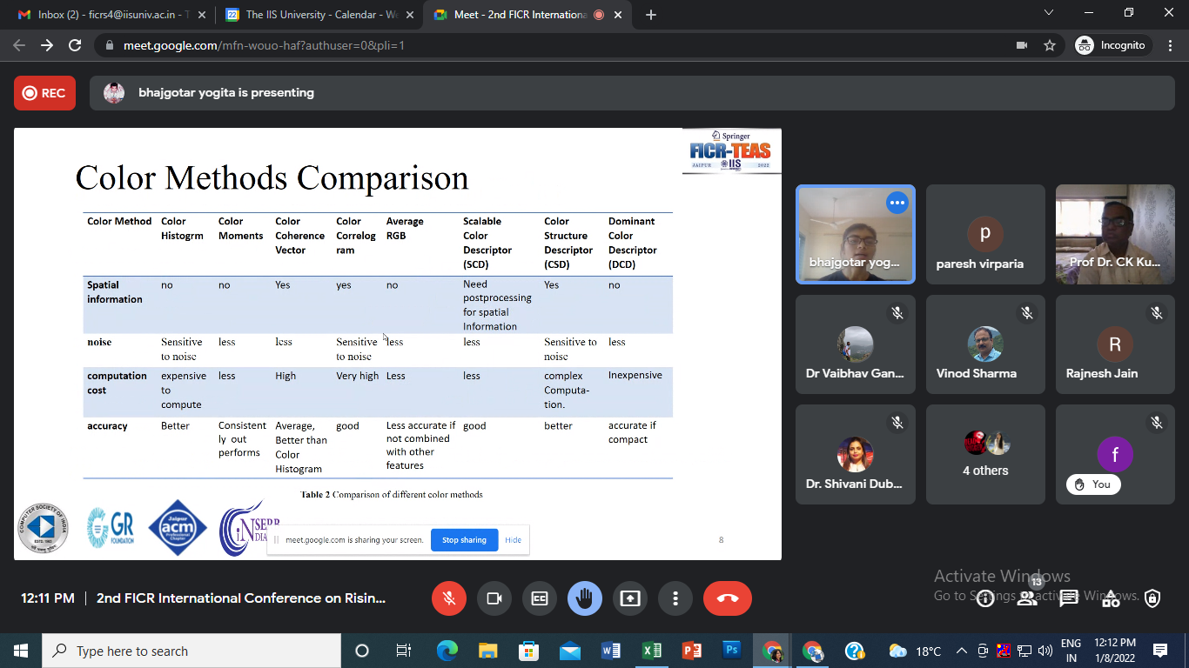The width and height of the screenshot is (1189, 668).
Task: Leave the call with red hang-up button
Action: 727,598
